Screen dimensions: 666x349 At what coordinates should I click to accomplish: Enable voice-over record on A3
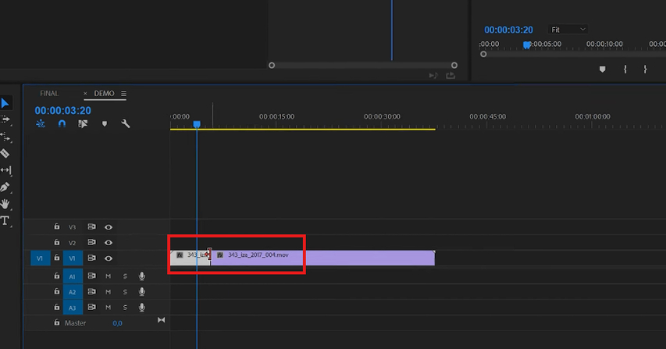point(142,308)
